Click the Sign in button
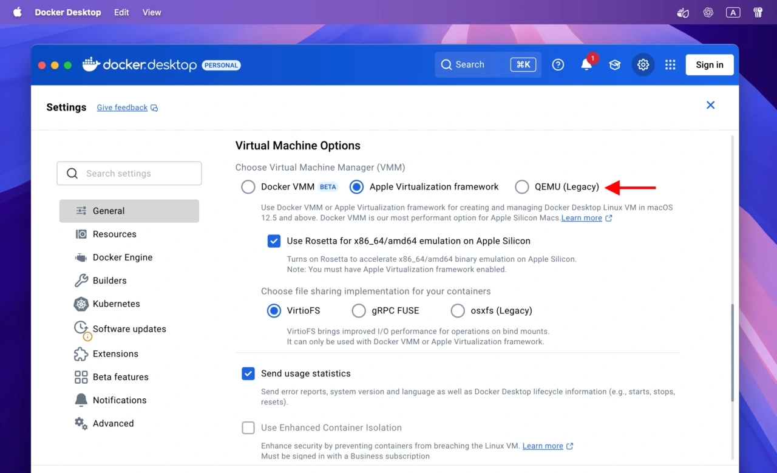The image size is (777, 473). click(x=709, y=64)
